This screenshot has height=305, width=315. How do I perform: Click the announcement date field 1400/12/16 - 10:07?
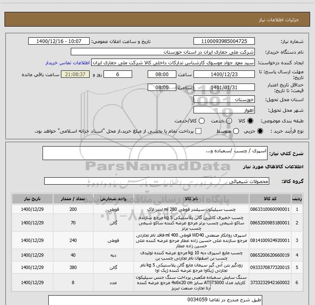[59, 41]
